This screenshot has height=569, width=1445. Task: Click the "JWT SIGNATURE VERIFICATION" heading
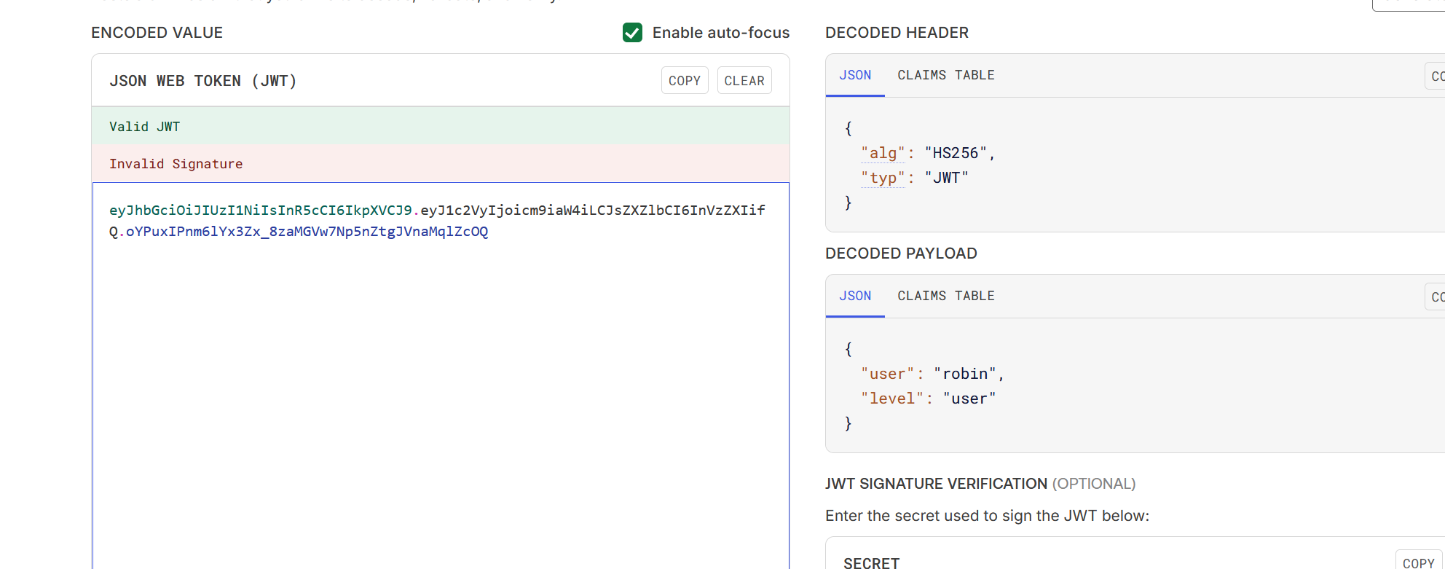(936, 484)
